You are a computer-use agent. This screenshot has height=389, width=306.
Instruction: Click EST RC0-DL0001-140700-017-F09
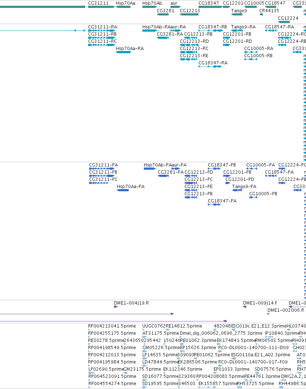[253, 362]
